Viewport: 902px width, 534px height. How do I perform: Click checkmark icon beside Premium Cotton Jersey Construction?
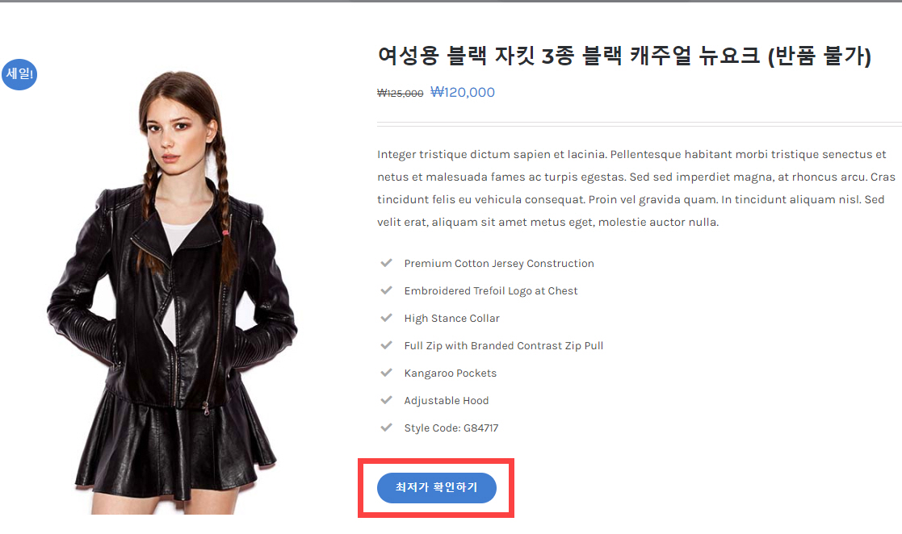click(386, 263)
